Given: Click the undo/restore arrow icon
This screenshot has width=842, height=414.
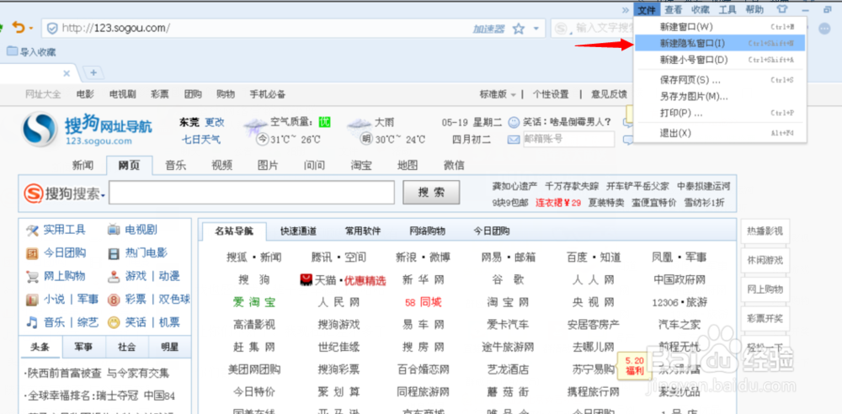Looking at the screenshot, I should point(19,28).
